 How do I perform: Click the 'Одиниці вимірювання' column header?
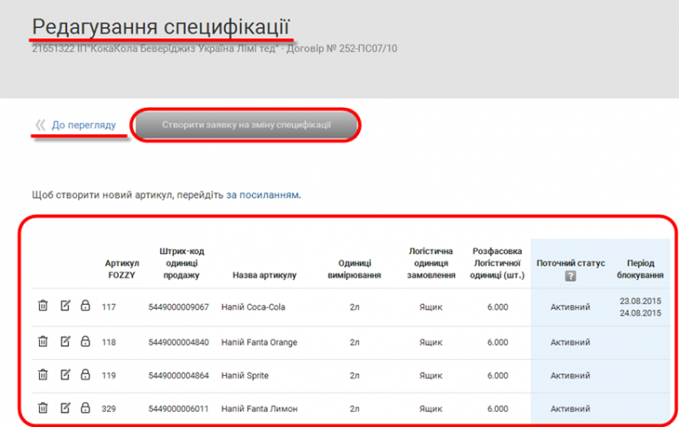click(354, 269)
